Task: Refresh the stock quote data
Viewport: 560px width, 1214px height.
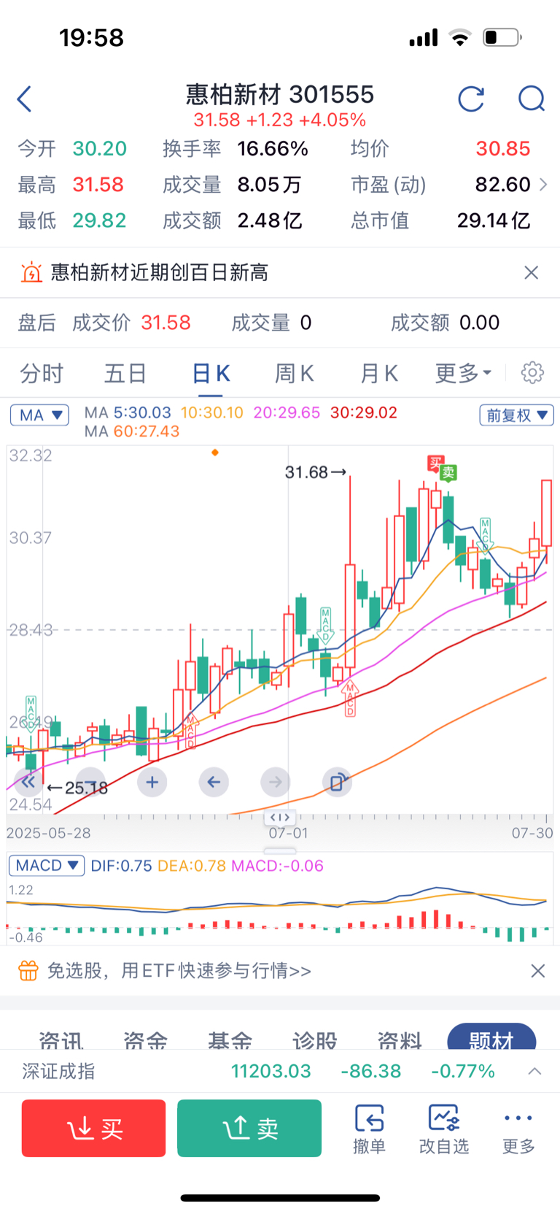Action: pyautogui.click(x=471, y=99)
